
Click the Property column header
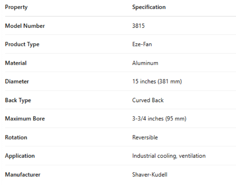[x=16, y=7]
